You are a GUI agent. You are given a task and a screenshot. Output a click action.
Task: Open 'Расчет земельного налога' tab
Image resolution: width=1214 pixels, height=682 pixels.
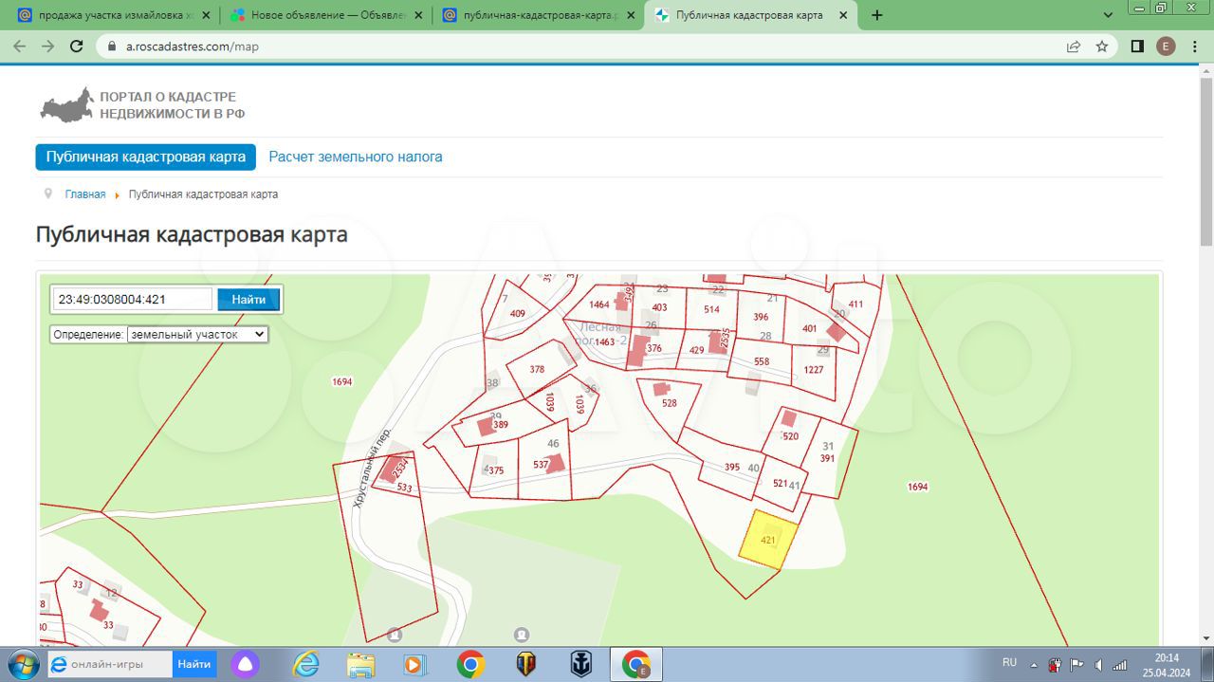click(x=356, y=157)
